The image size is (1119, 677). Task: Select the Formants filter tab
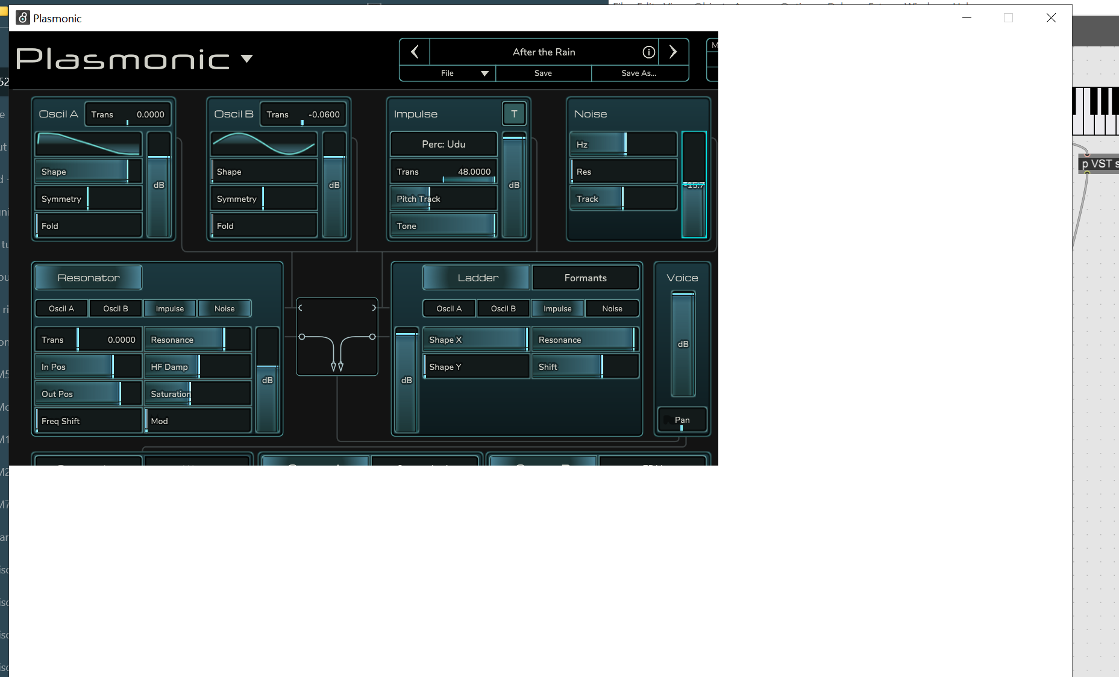point(586,278)
